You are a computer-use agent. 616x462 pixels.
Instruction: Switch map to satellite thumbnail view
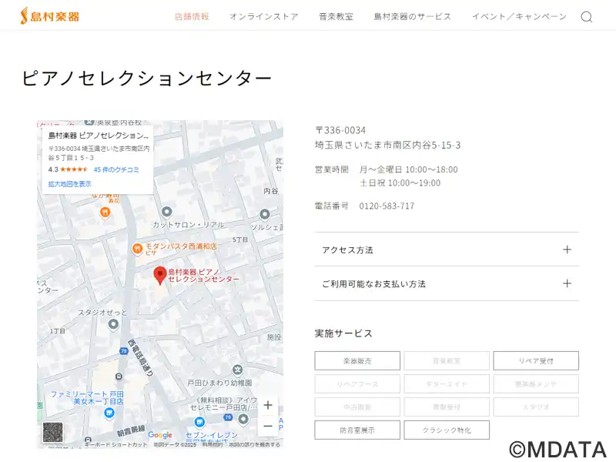pyautogui.click(x=52, y=432)
